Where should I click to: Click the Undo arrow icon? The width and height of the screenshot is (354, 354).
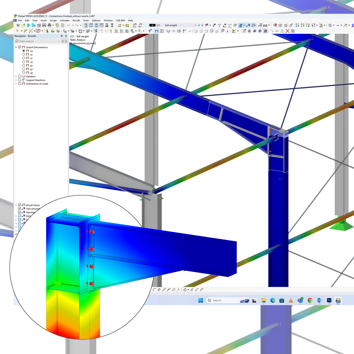69,25
